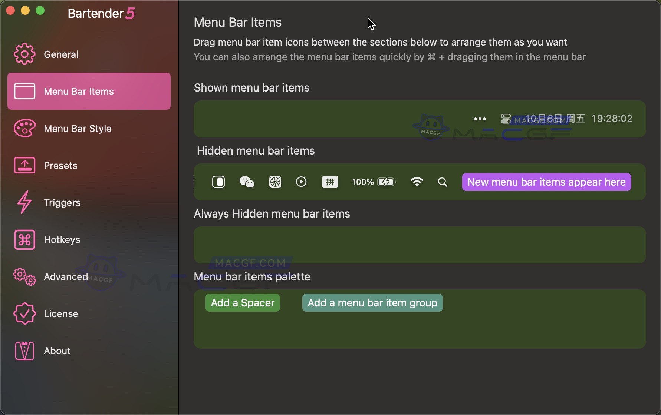Click the date and time clock item

579,119
